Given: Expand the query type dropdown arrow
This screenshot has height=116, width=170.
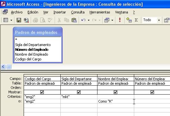Looking at the screenshot, I should (112, 20).
